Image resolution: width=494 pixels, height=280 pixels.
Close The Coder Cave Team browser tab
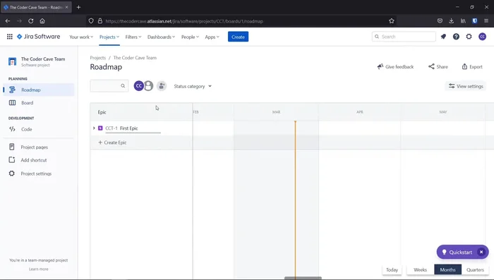66,7
